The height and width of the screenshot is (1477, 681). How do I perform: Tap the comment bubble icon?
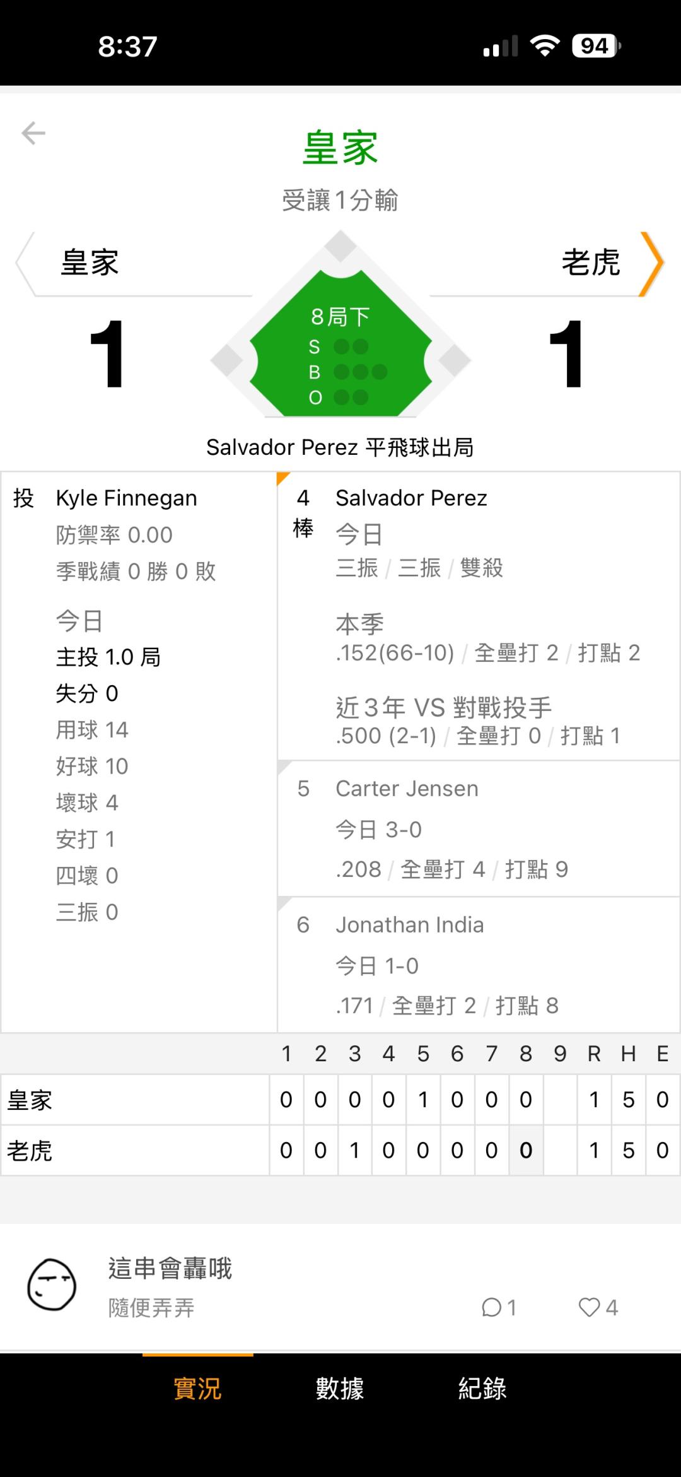491,1307
